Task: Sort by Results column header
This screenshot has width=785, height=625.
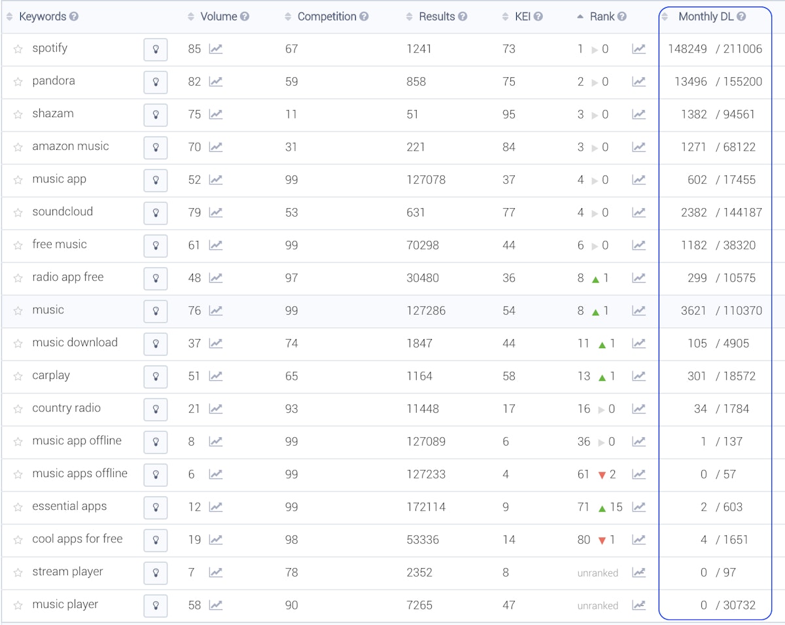Action: point(436,17)
